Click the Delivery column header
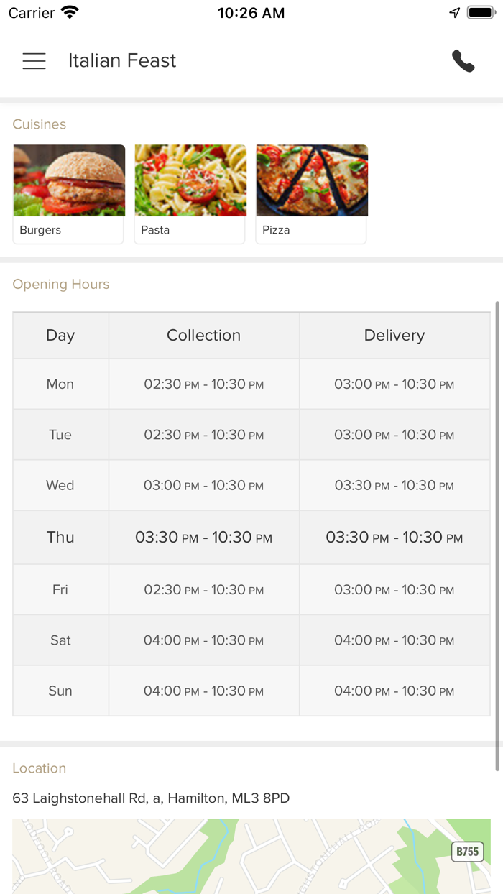The image size is (503, 894). click(394, 335)
